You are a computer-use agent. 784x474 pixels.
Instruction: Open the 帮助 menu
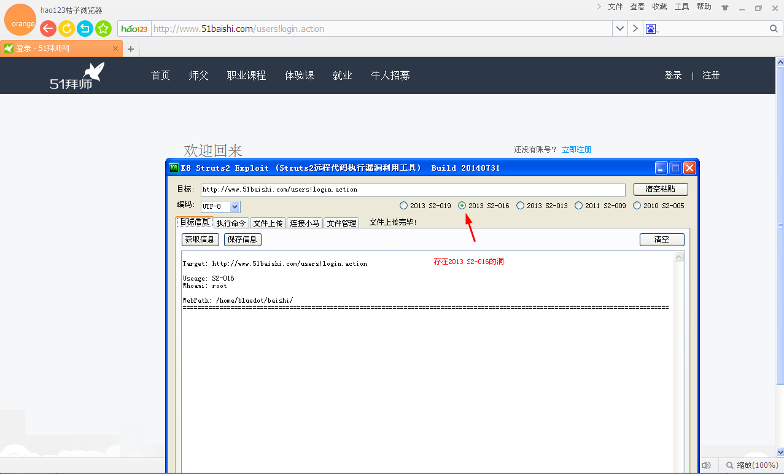click(704, 7)
